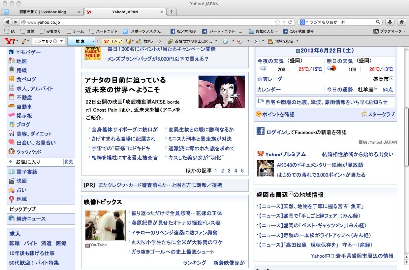Click the ログイン button in Yahoo toolbar
The height and width of the screenshot is (270, 409).
click(112, 41)
